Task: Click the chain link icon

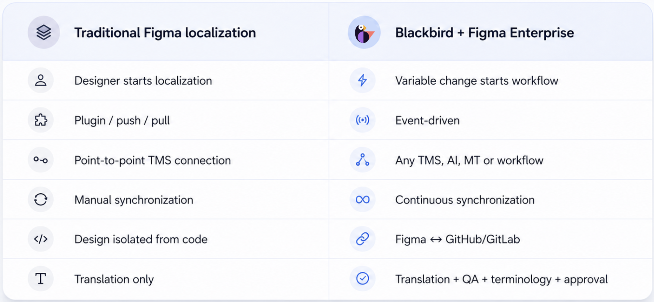Action: click(x=362, y=239)
